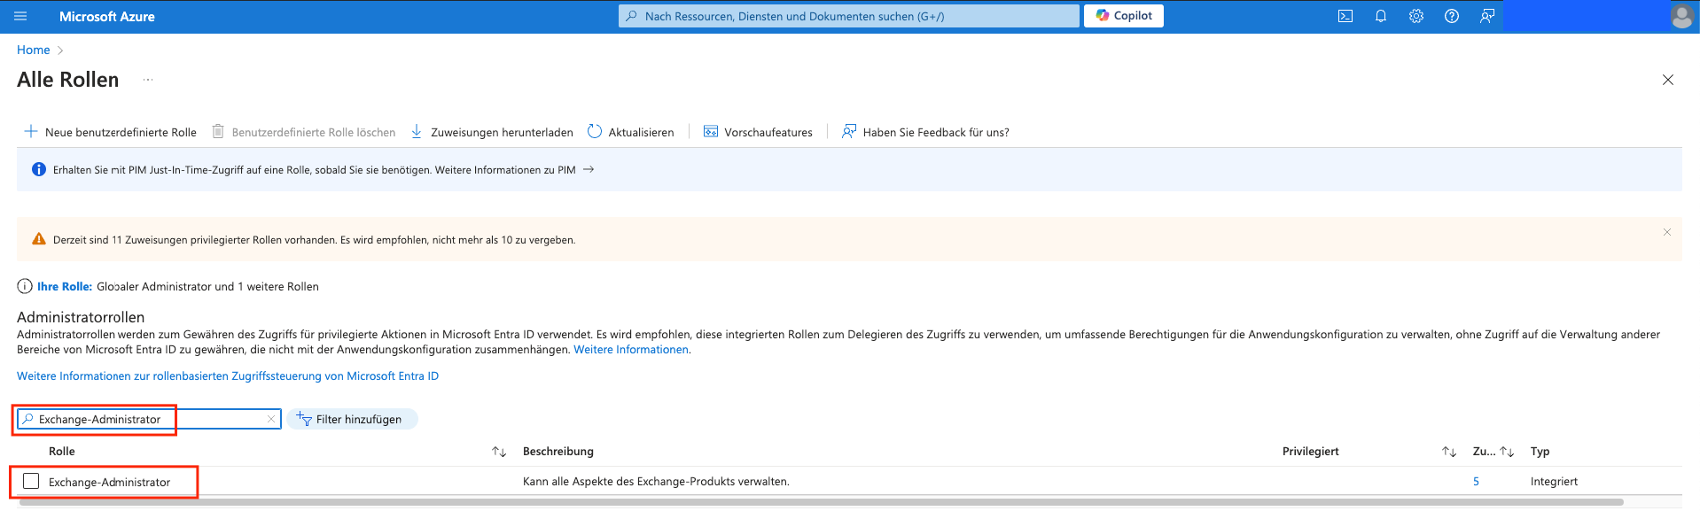Select the Exchange-Administrator row checkbox
The image size is (1700, 511).
pyautogui.click(x=31, y=481)
